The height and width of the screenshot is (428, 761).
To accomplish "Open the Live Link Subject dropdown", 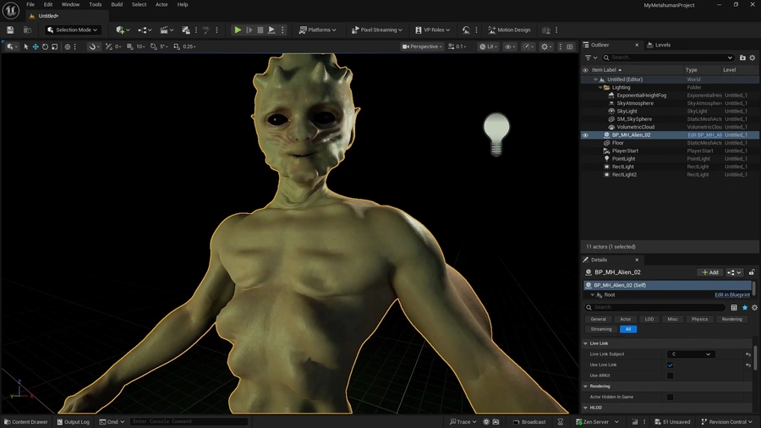I will 691,354.
